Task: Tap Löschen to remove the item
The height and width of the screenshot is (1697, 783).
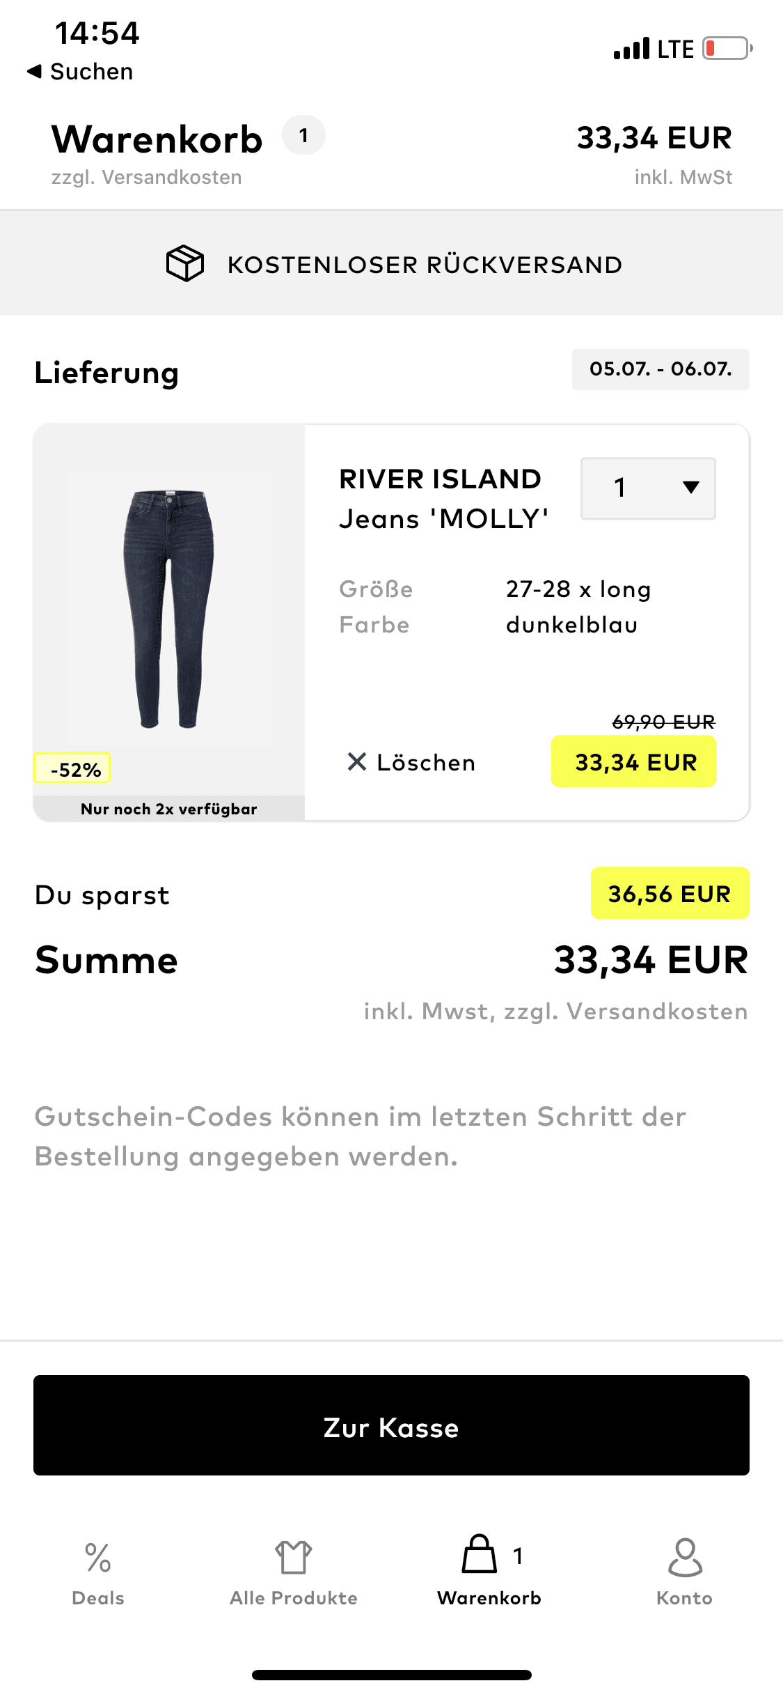Action: point(426,763)
